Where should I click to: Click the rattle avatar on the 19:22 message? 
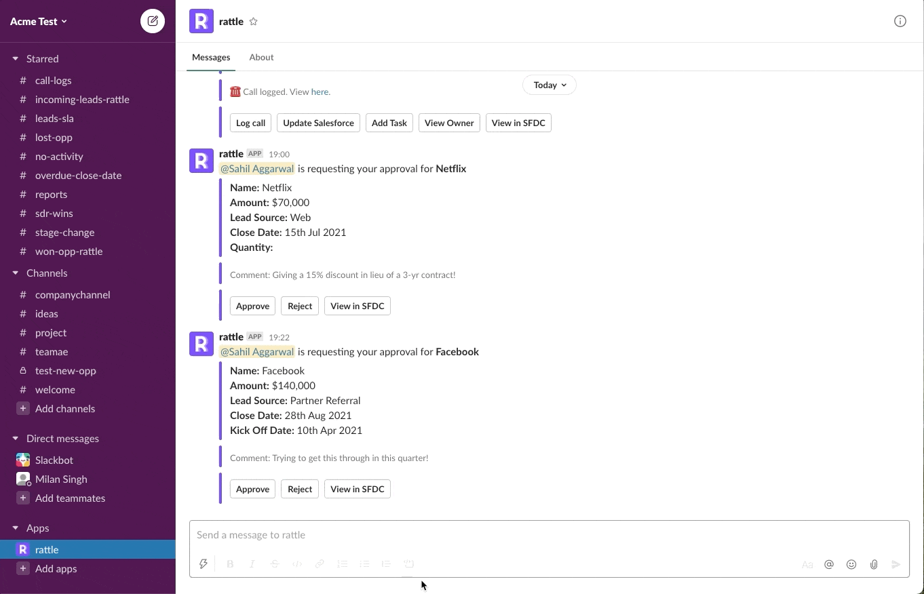click(201, 344)
